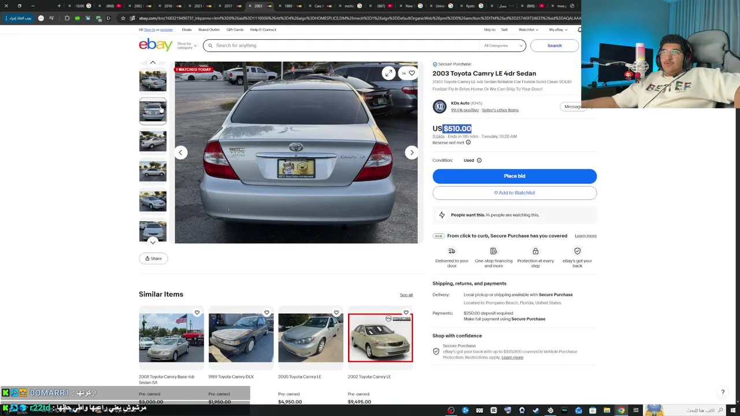The height and width of the screenshot is (416, 740).
Task: Click the Sell link in header
Action: 504,29
